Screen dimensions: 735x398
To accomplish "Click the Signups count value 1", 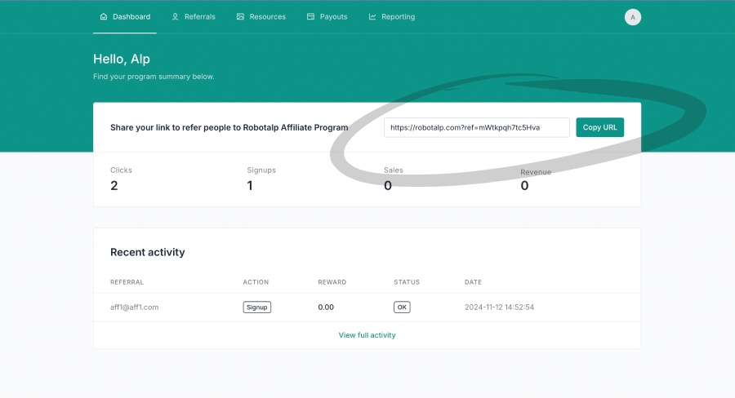I will pos(250,185).
